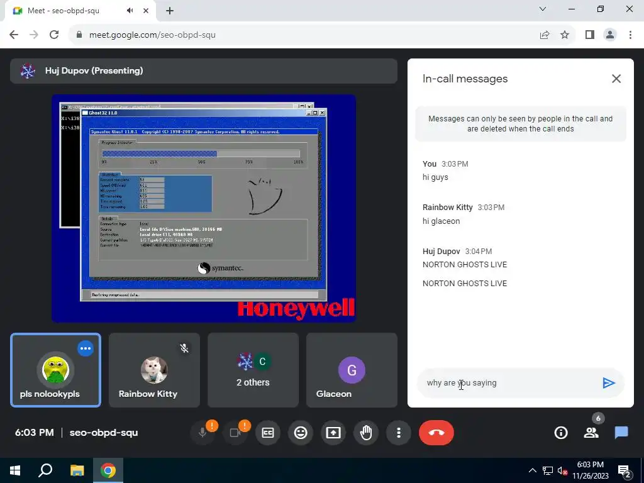Reload the page with the refresh icon

click(x=54, y=35)
